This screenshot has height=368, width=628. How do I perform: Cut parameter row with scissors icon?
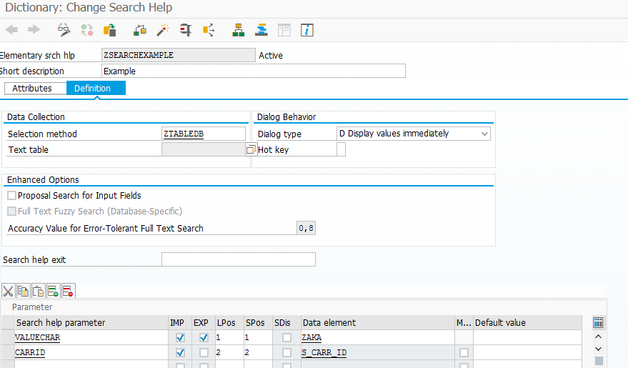point(8,291)
